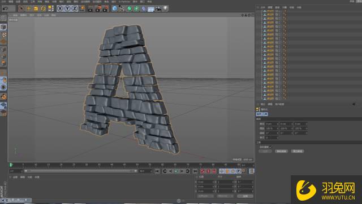Click Make Editable at left toolbar top
The image size is (362, 204).
[x=3, y=17]
